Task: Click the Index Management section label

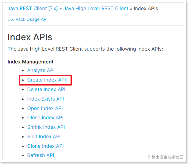Action: tap(30, 62)
